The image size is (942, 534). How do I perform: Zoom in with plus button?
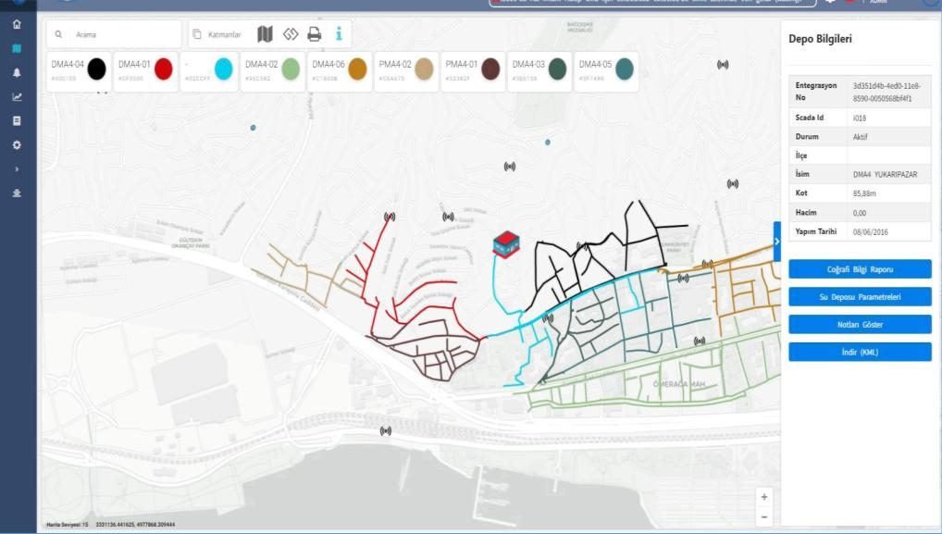(x=763, y=497)
